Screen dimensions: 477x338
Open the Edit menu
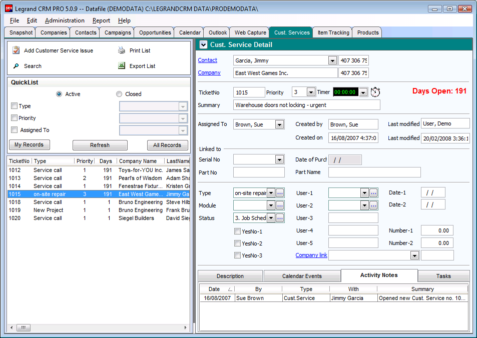point(32,20)
